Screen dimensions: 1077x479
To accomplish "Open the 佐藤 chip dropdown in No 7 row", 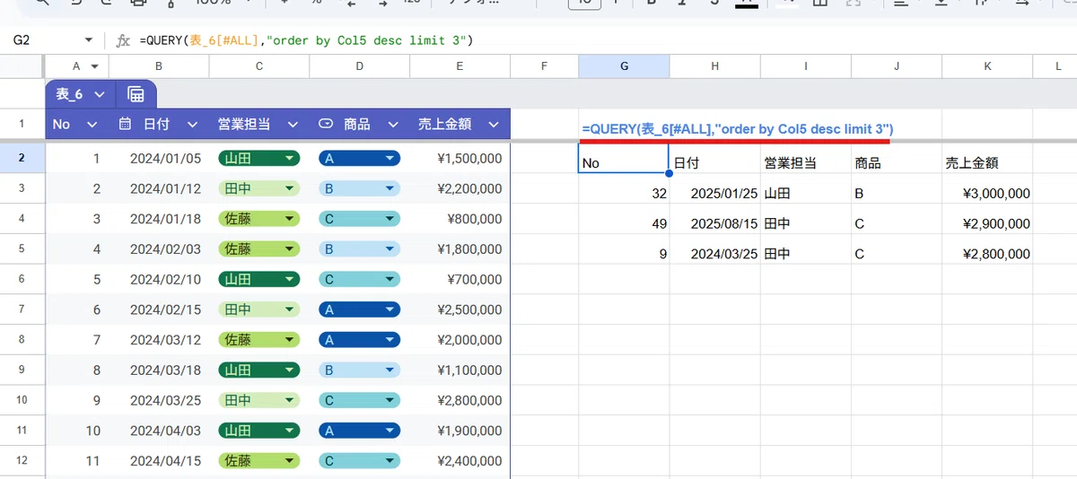I will (289, 340).
